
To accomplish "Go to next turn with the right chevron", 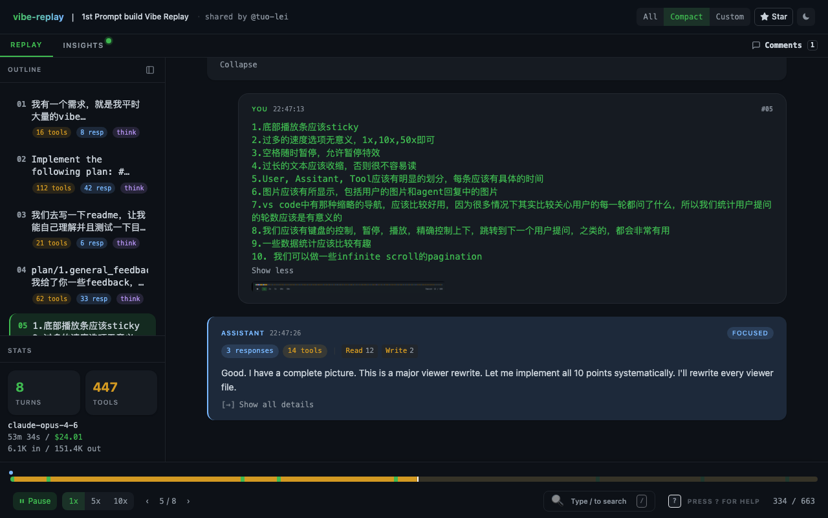I will click(188, 501).
